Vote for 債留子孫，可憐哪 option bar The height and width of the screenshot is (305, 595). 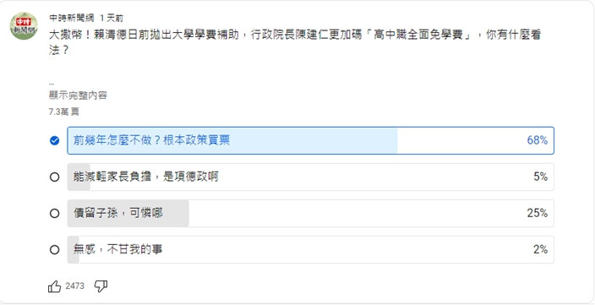coord(310,214)
